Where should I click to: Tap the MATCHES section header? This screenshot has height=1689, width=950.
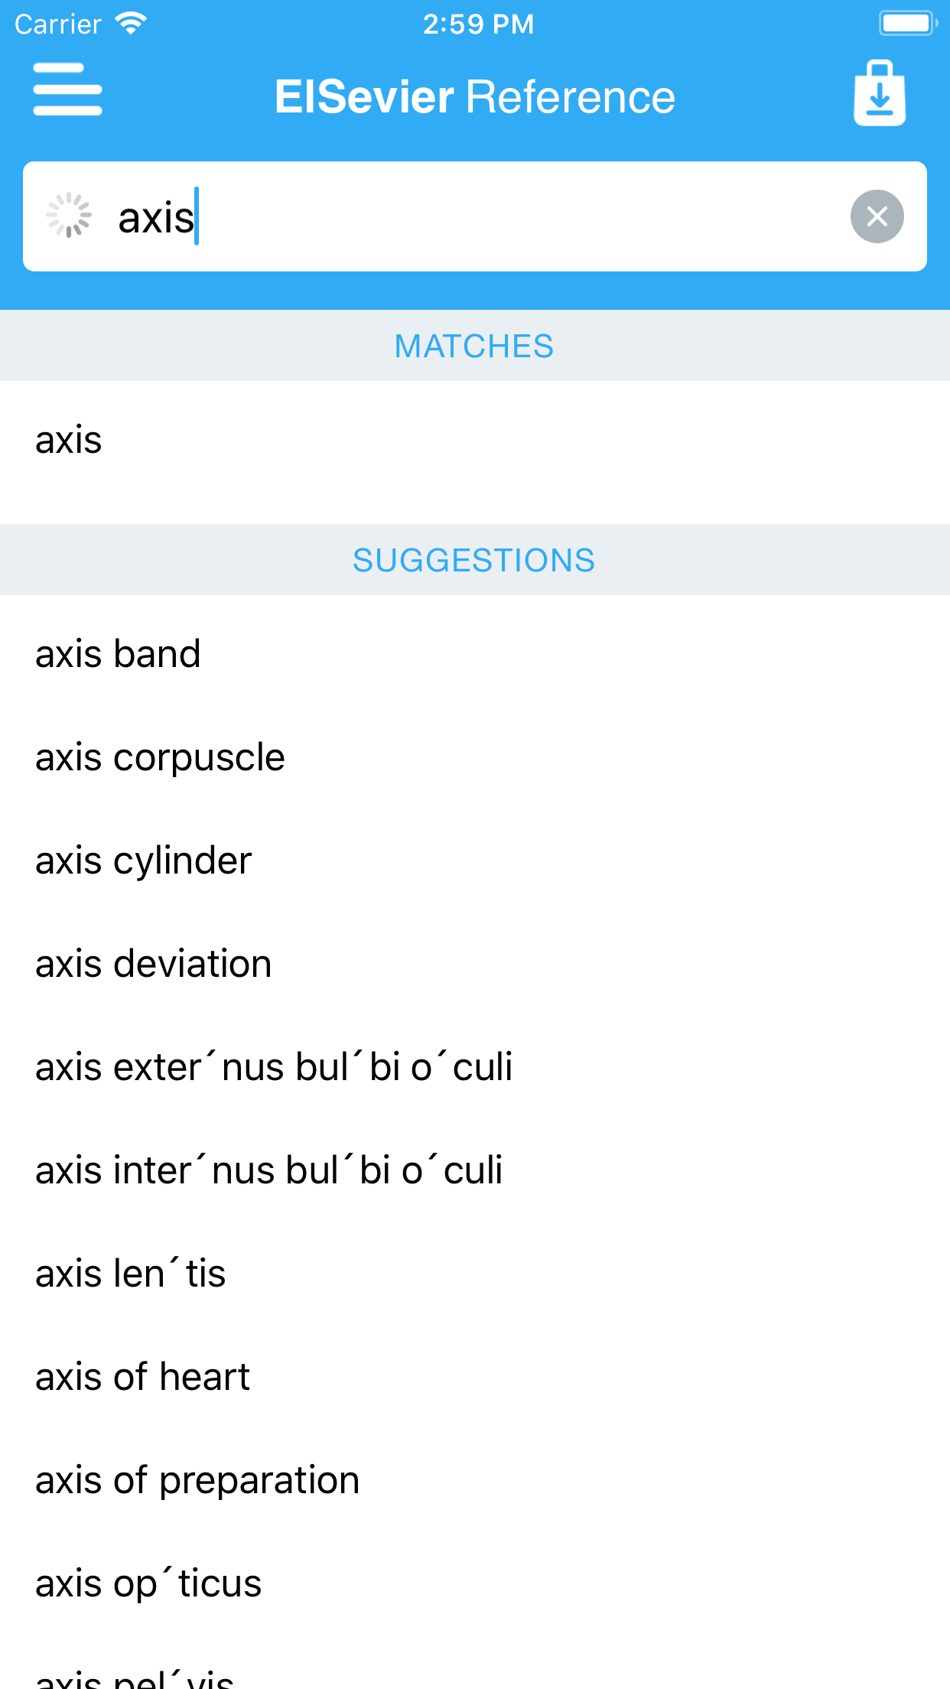click(x=474, y=346)
